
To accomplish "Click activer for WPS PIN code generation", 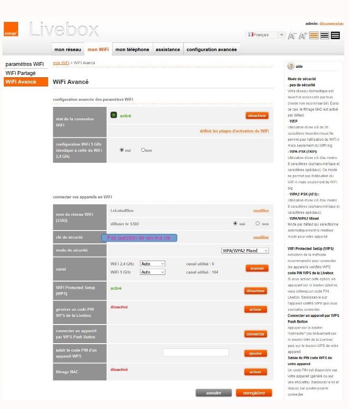I will click(x=256, y=309).
